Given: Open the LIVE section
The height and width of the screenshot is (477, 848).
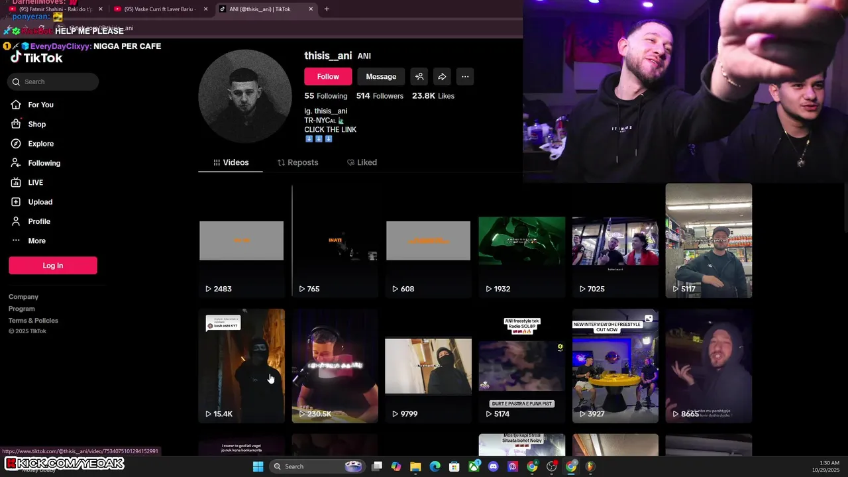Looking at the screenshot, I should click(x=35, y=182).
